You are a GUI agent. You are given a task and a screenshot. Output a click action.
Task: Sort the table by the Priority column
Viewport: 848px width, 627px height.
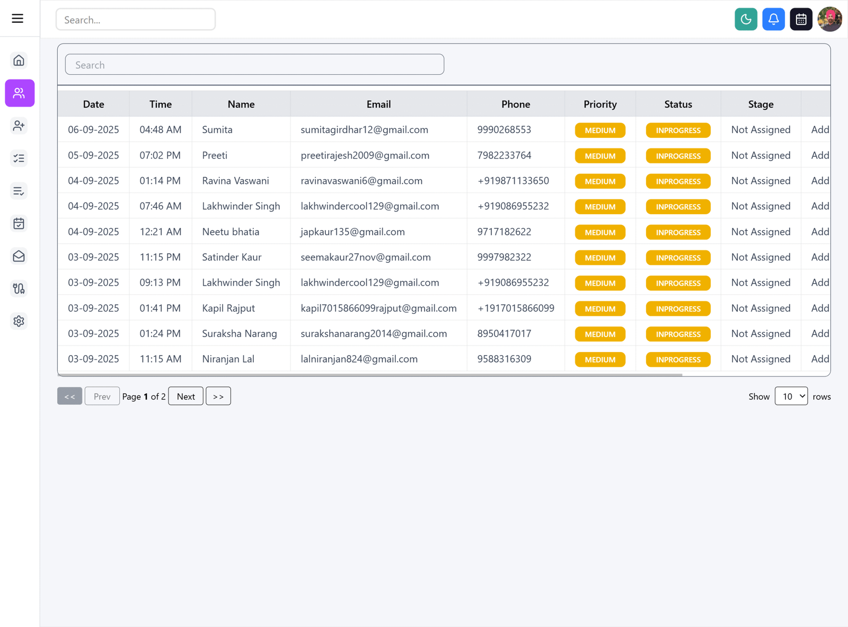(599, 104)
